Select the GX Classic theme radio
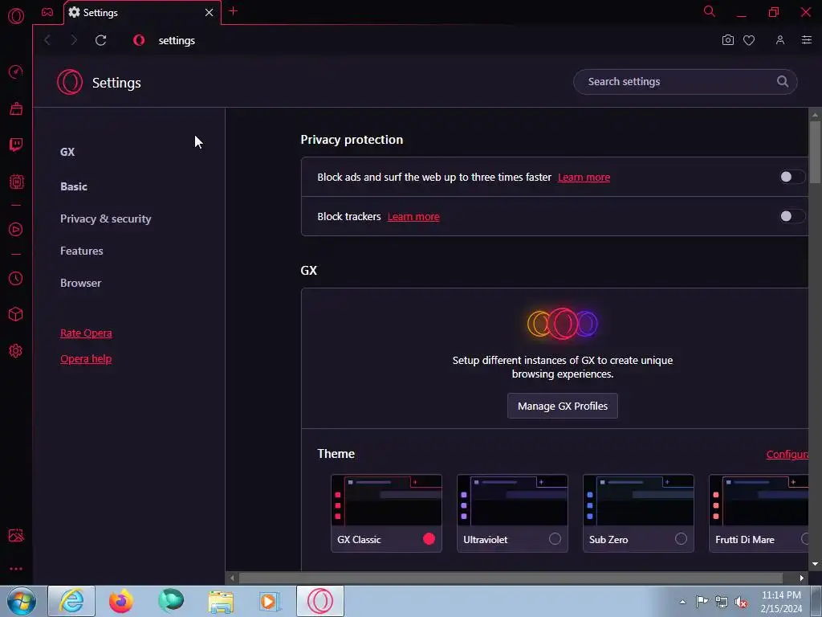 (429, 539)
